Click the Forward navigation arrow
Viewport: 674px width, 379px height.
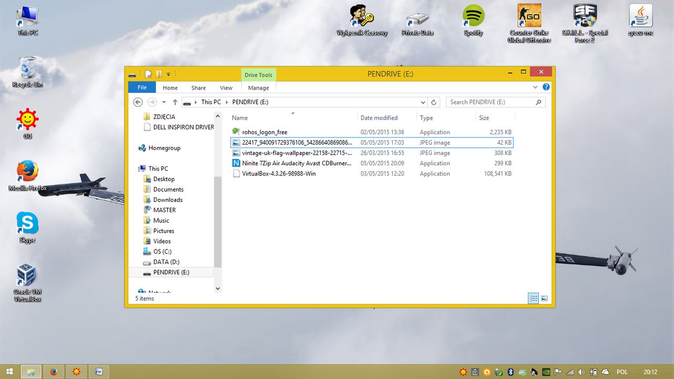[152, 102]
